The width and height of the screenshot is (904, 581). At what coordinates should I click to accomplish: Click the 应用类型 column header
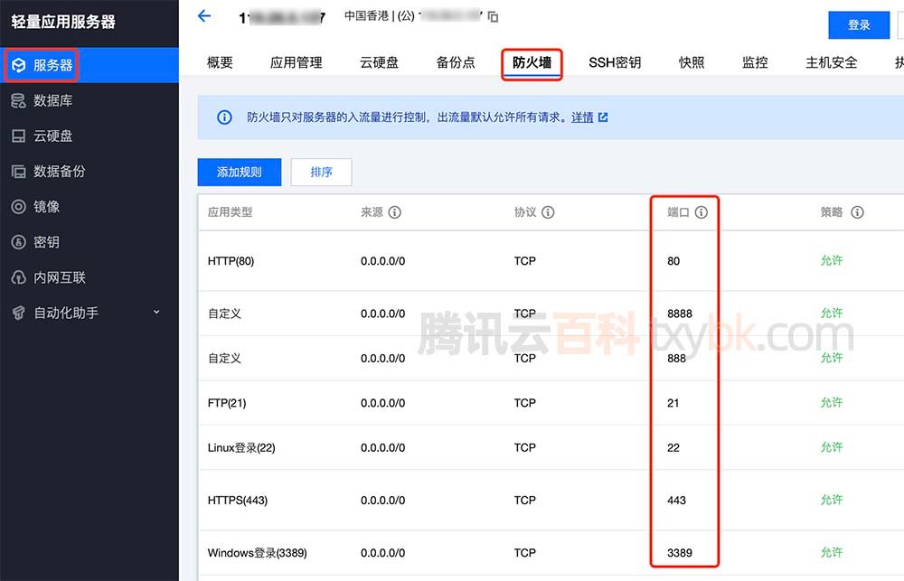pyautogui.click(x=230, y=212)
